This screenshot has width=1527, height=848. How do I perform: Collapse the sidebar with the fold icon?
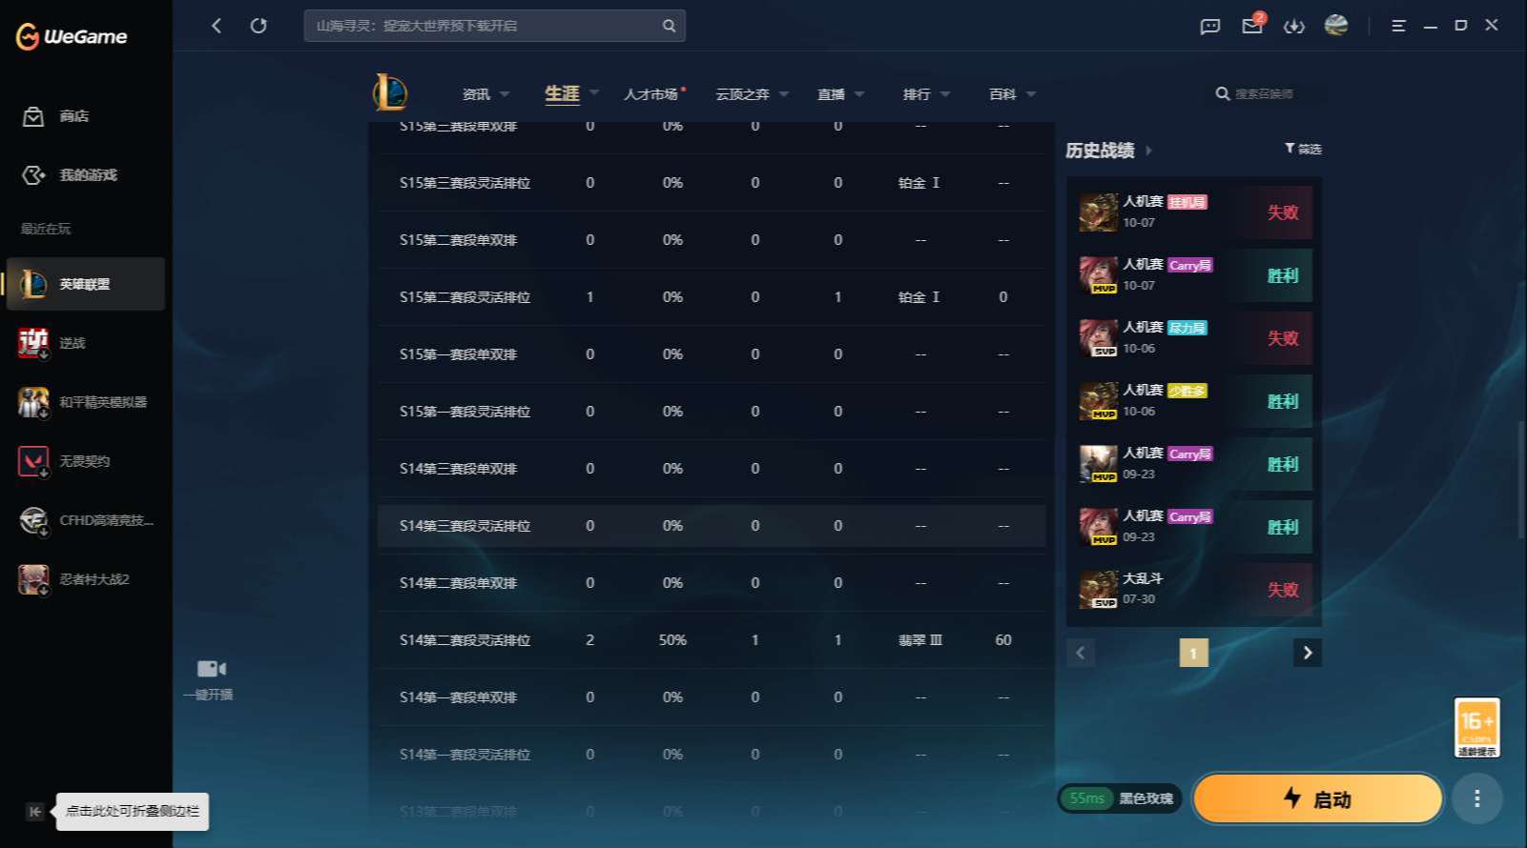[x=35, y=812]
